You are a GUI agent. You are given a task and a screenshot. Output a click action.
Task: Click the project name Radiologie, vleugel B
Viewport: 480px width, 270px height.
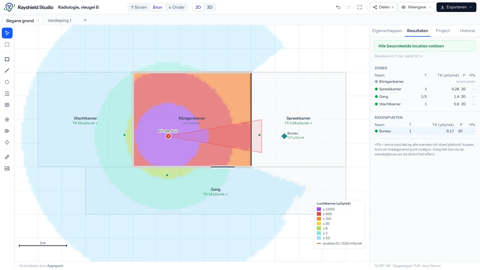78,7
